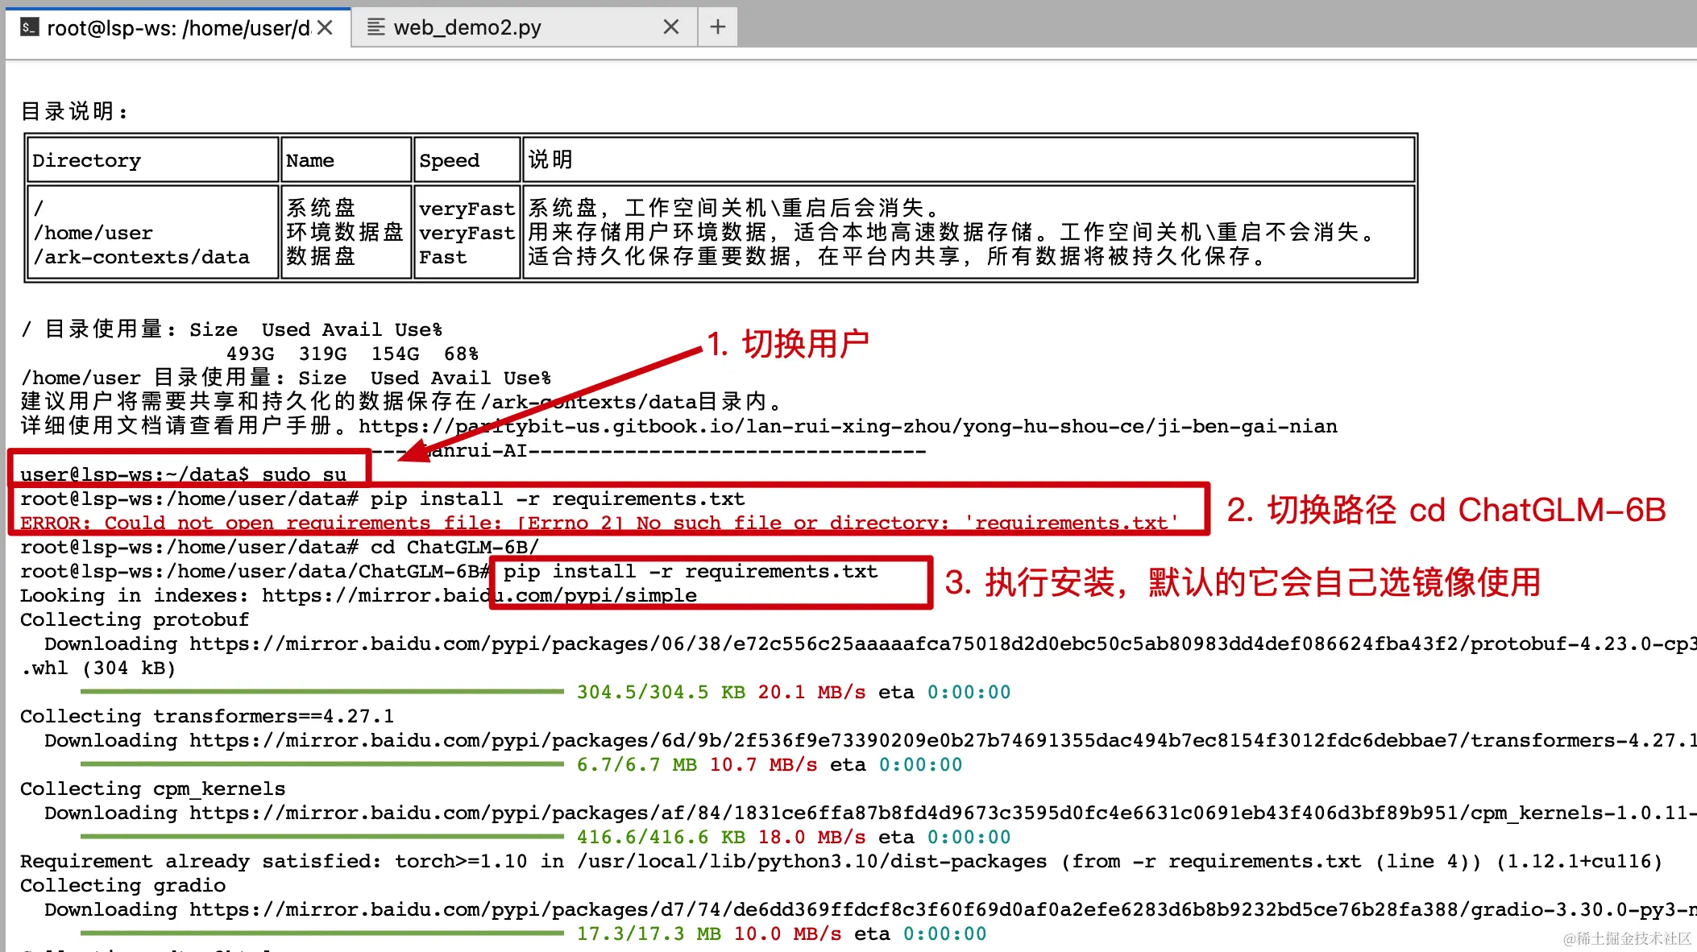Open the gitbook.io user manual URL
The width and height of the screenshot is (1697, 952).
point(848,426)
